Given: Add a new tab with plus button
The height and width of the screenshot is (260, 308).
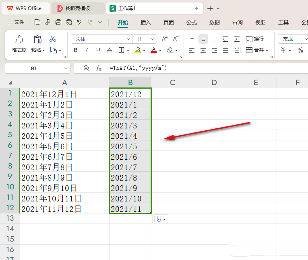Looking at the screenshot, I should 210,8.
